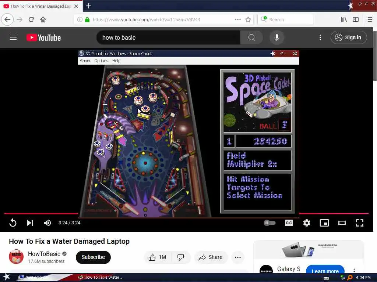Open video settings gear
The width and height of the screenshot is (377, 282).
pos(307,223)
